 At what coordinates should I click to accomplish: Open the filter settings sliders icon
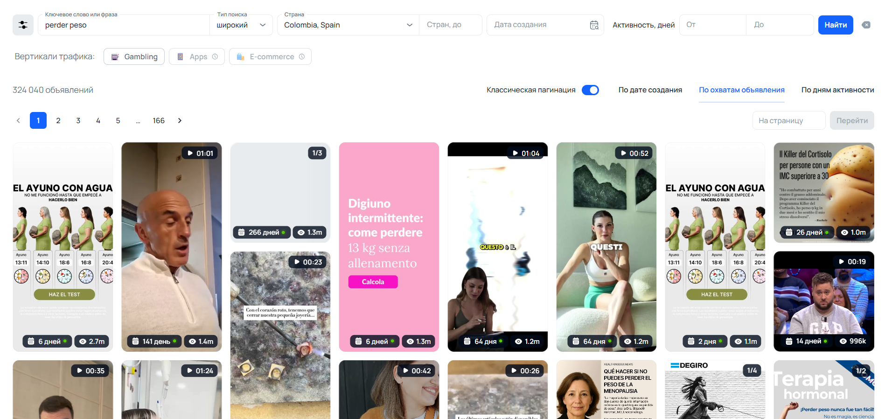[x=23, y=25]
